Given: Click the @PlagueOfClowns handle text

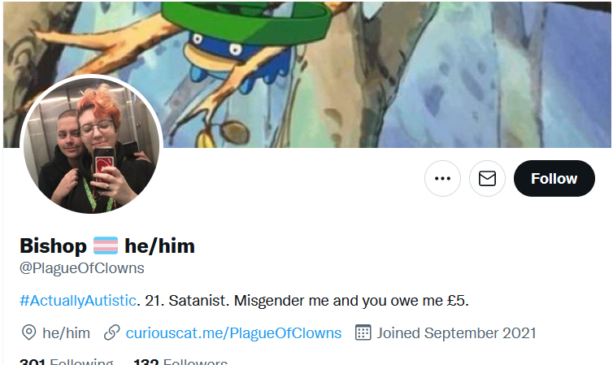Looking at the screenshot, I should click(x=82, y=268).
